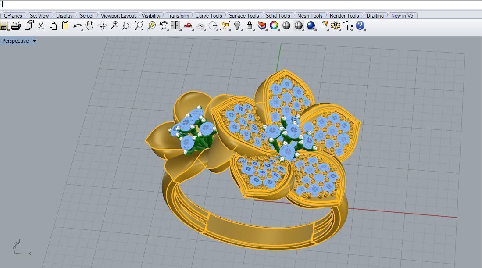482x268 pixels.
Task: Click the Select Objects shapes icon
Action: [x=225, y=25]
